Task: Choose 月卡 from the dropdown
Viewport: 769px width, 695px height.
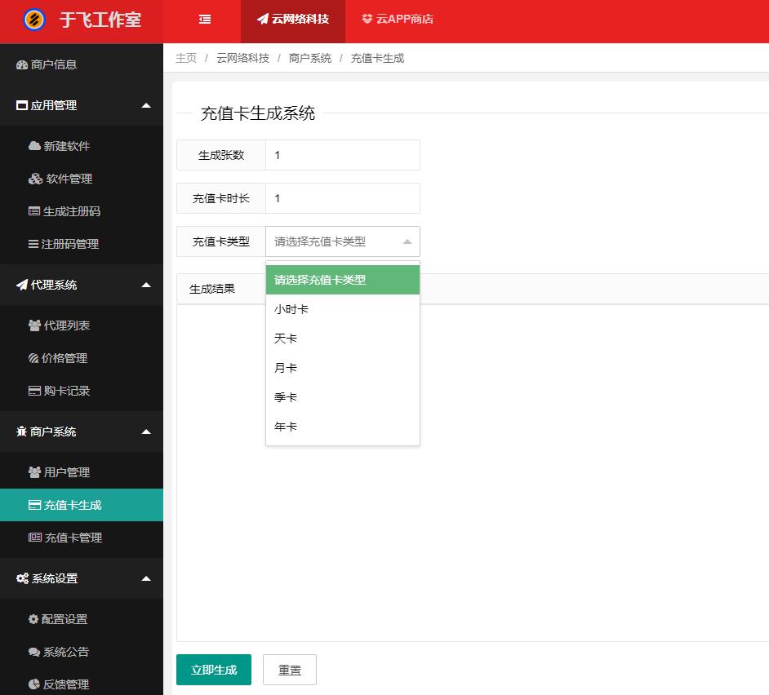Action: pyautogui.click(x=342, y=368)
